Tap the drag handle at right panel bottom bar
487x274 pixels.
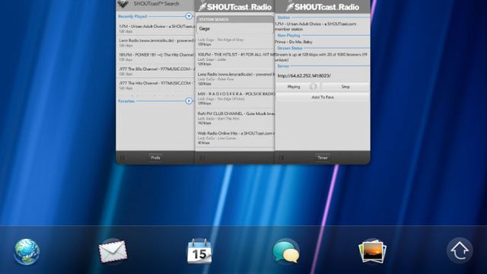point(282,158)
